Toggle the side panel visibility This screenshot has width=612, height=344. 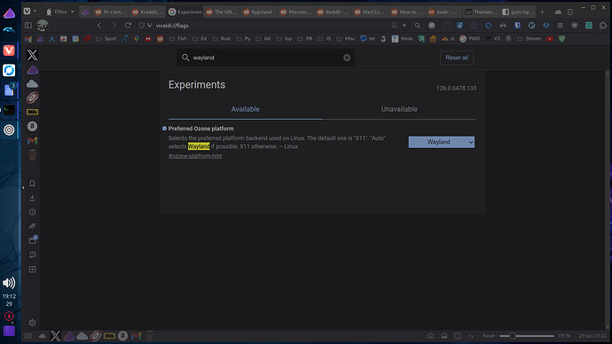[x=28, y=26]
